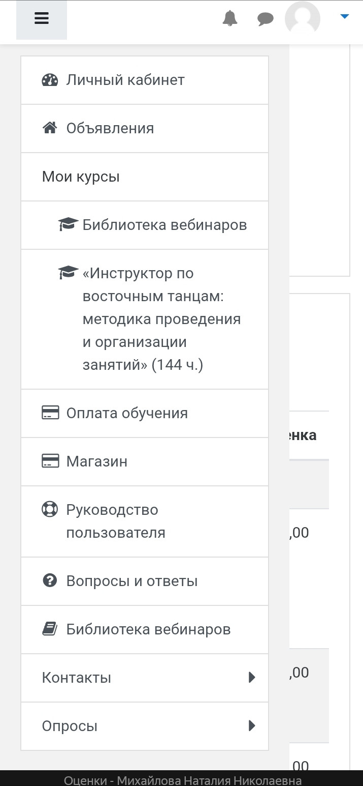Click credit card icon beside Оплата обучения
363x786 pixels.
50,413
